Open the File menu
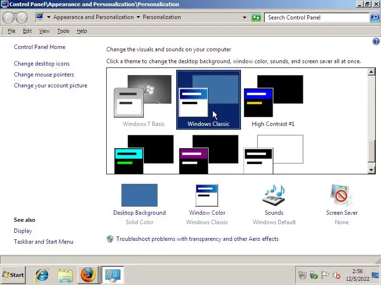Screen dimensions: 381x285 (x=11, y=31)
